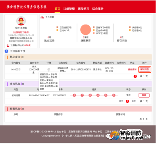
Task: Click audit number 13219000026
Action: point(60,95)
